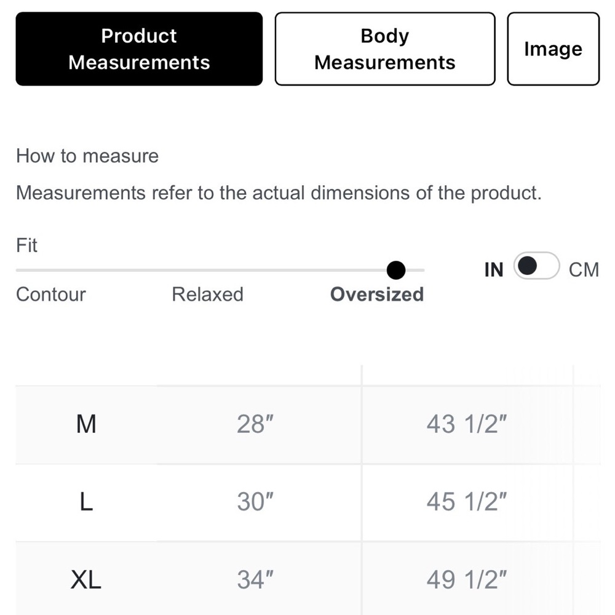Click the Fit slider handle
Viewport: 615px width, 615px height.
396,269
